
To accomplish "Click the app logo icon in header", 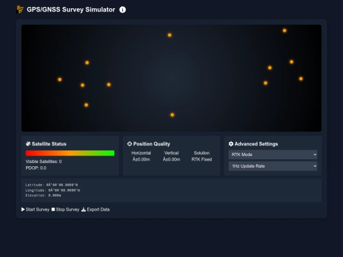I will (x=20, y=10).
